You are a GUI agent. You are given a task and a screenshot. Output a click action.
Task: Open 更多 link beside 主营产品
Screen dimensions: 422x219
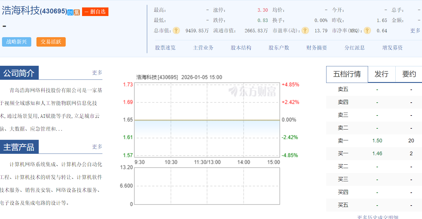(x=97, y=147)
